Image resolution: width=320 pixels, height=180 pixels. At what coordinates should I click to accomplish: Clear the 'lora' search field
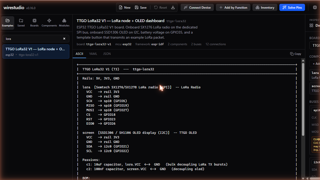click(64, 39)
